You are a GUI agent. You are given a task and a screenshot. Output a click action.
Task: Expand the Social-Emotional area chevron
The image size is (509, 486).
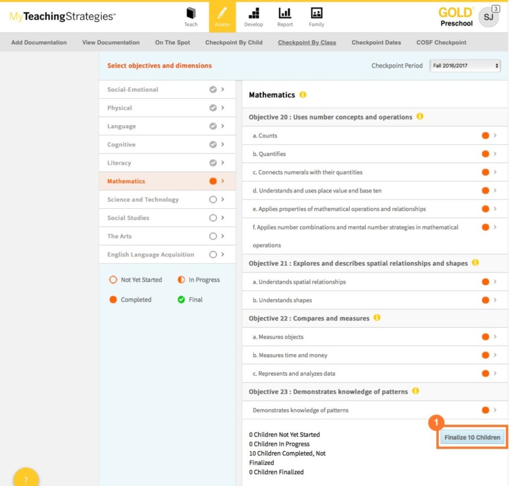coord(223,89)
